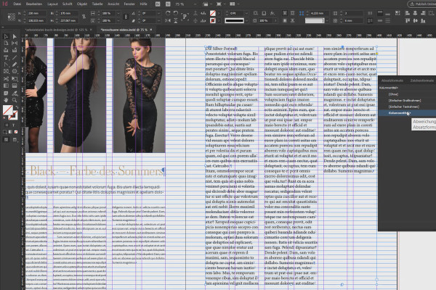Open Adobe Bridge icon in menu bar

pyautogui.click(x=158, y=4)
